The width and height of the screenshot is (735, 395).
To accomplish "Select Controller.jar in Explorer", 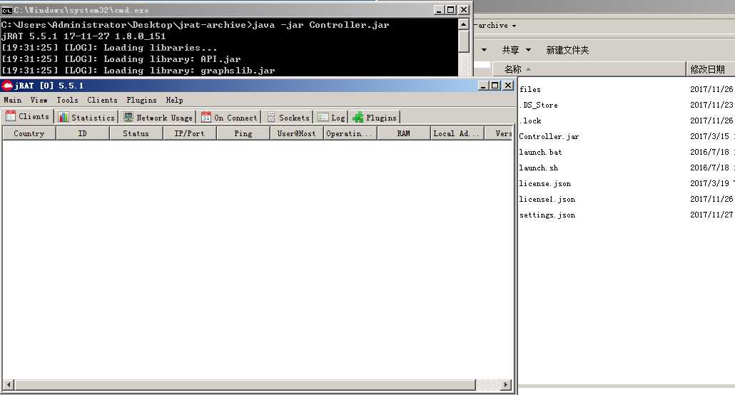I will pos(549,136).
